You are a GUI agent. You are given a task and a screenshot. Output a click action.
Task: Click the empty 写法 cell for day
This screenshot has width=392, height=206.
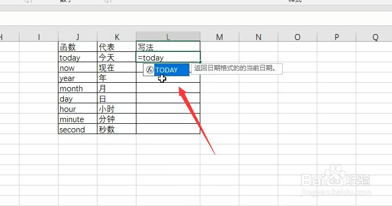[x=168, y=98]
